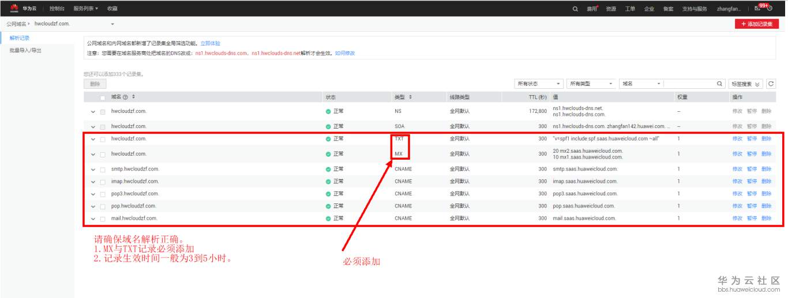Click 修改 in the imap.hwcloudzf.com. row
Viewport: 788px width, 298px height.
(737, 182)
